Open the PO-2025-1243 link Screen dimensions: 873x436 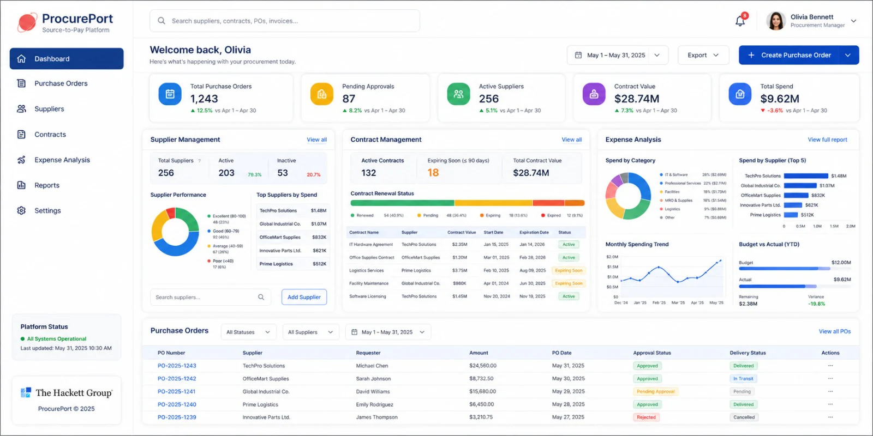point(177,366)
